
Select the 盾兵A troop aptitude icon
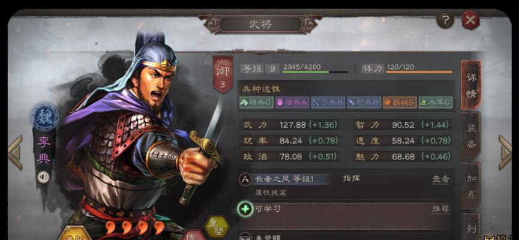point(292,102)
